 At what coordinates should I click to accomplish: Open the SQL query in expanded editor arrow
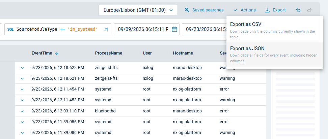point(106,29)
